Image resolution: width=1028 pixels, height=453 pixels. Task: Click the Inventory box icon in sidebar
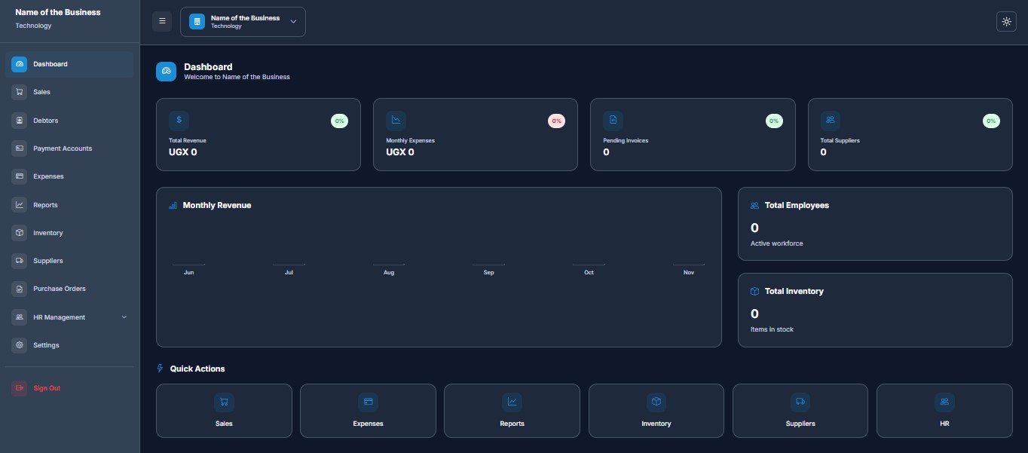point(19,233)
